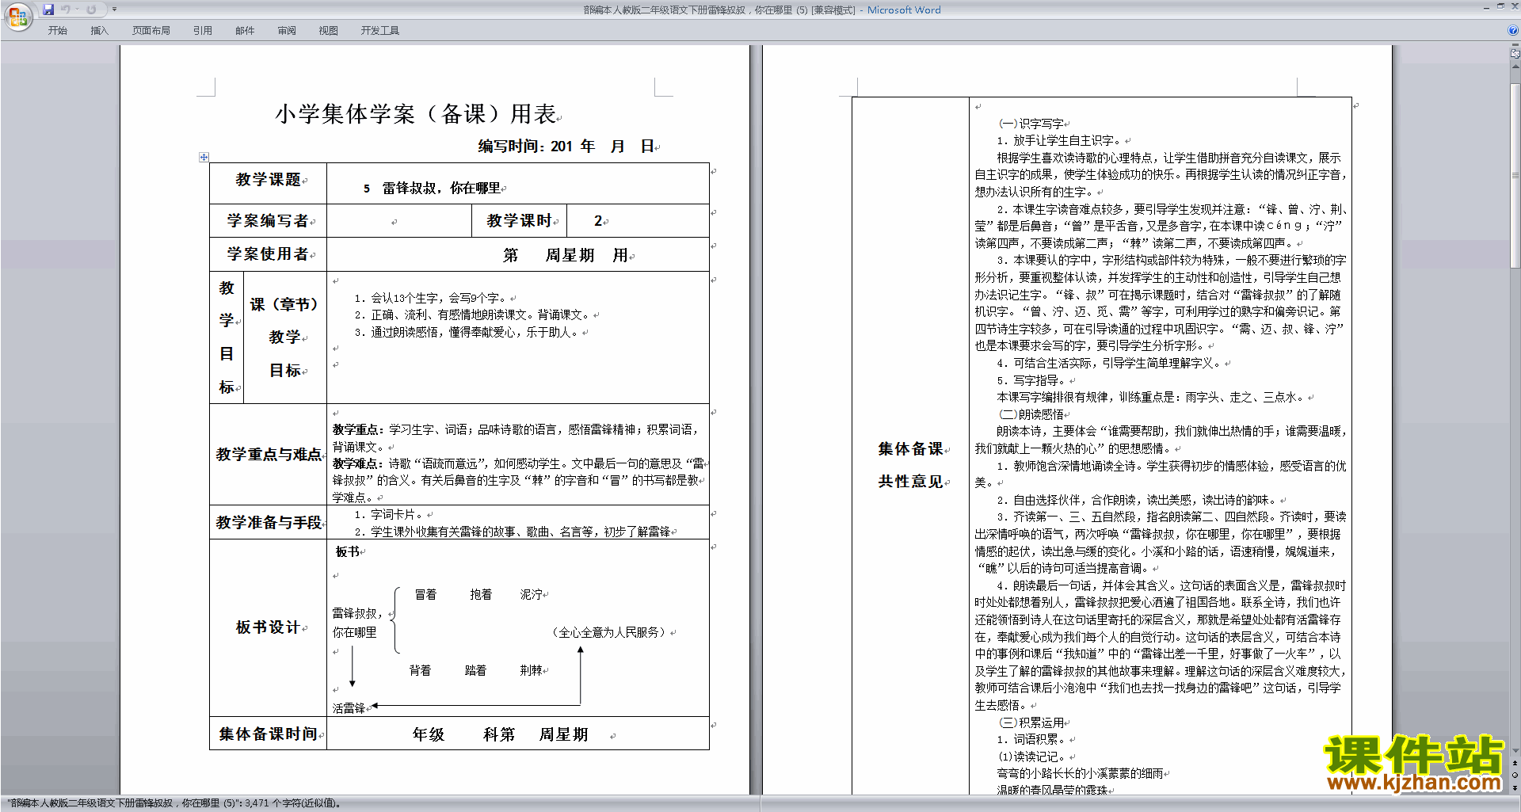Viewport: 1521px width, 812px height.
Task: Click the word 荆棘 in the board diagram
Action: (532, 670)
